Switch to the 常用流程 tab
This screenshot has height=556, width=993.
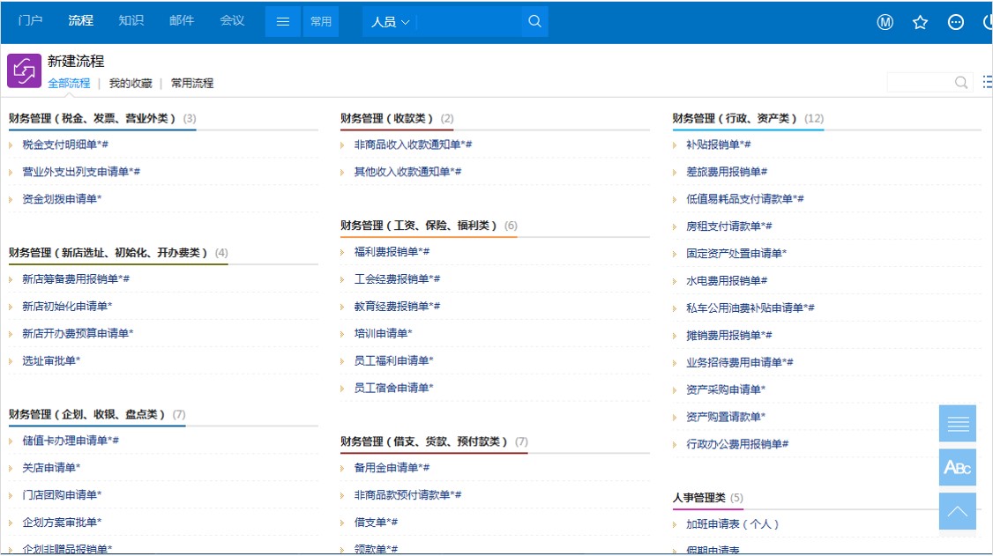tap(192, 83)
